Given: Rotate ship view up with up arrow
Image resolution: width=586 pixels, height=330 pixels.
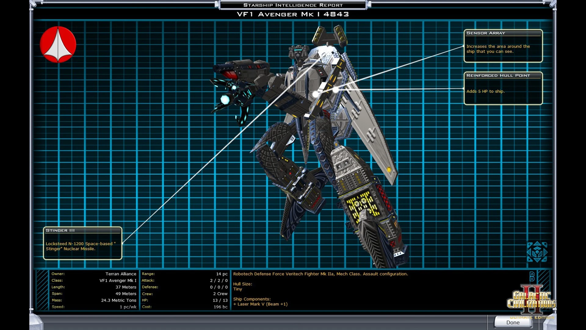Looking at the screenshot, I should coord(537,244).
